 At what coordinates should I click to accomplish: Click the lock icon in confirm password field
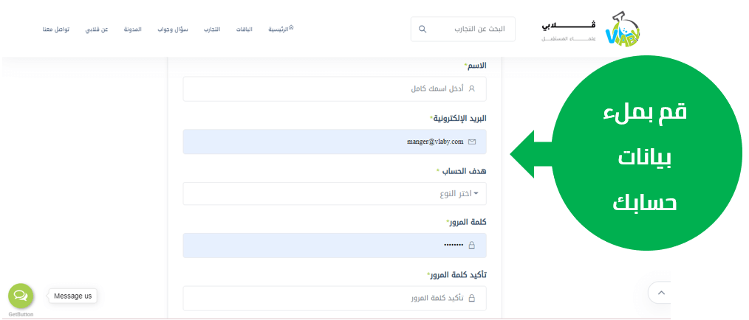(472, 299)
